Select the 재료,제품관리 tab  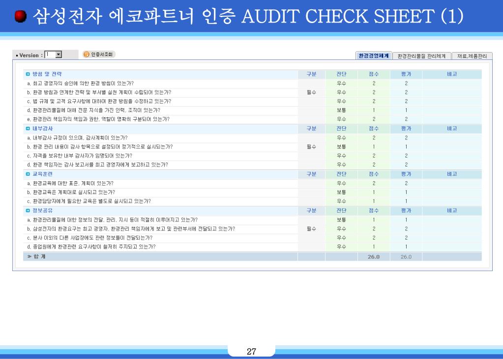[x=472, y=56]
